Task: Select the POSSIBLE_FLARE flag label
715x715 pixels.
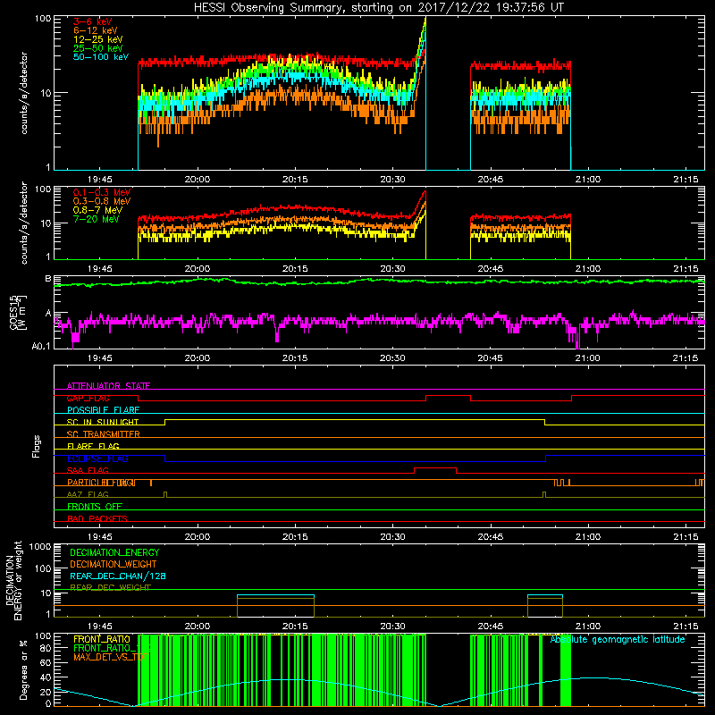Action: (x=103, y=410)
